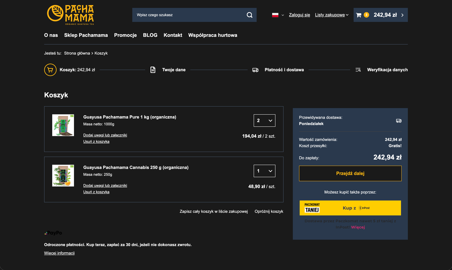
Task: Click the Gratis! shipping cost value
Action: 395,146
